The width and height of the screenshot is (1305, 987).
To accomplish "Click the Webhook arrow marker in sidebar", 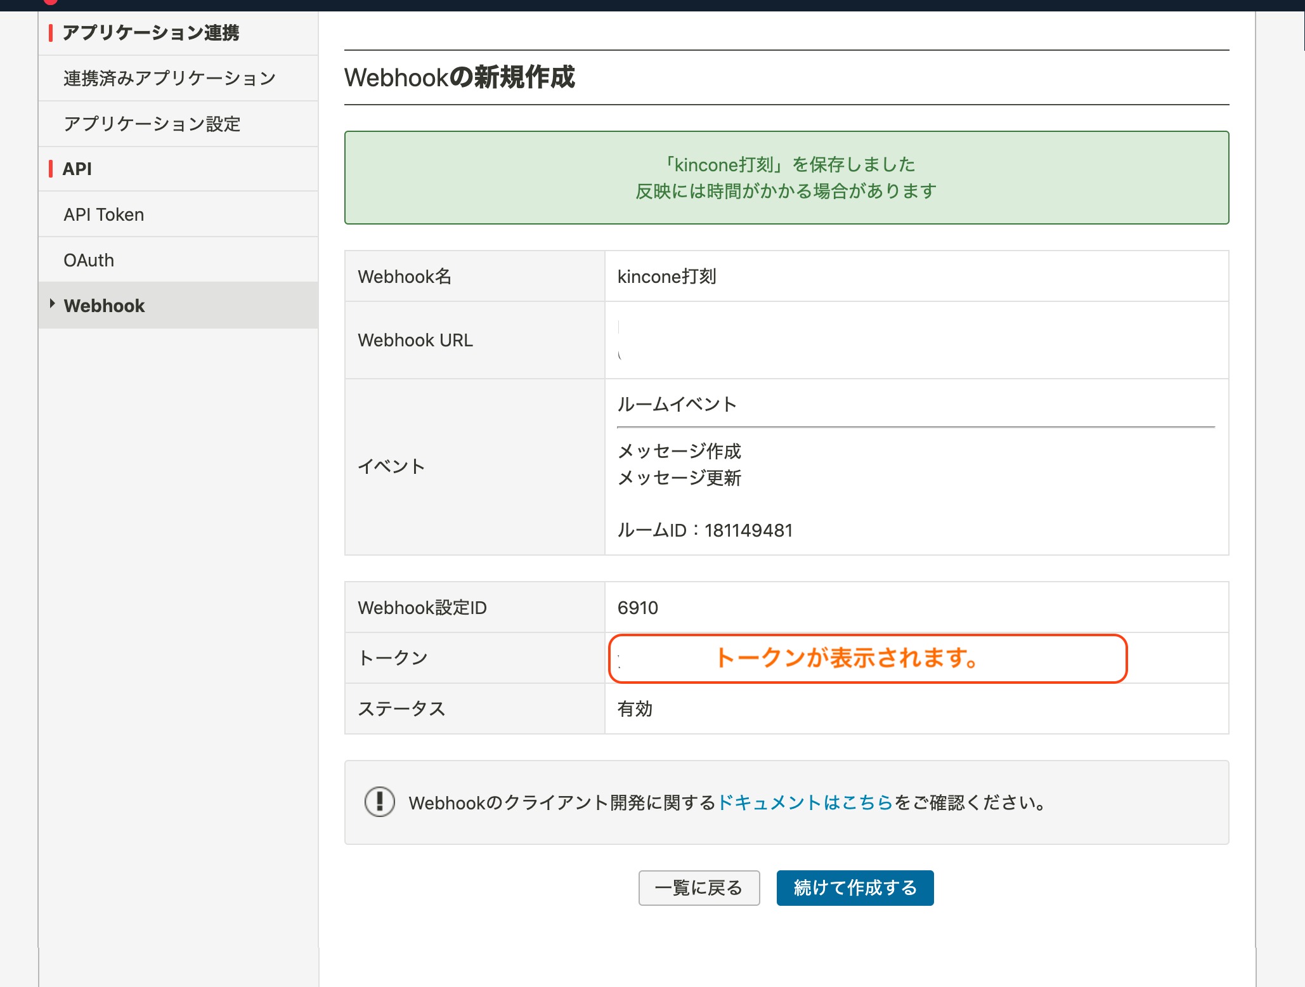I will coord(52,304).
